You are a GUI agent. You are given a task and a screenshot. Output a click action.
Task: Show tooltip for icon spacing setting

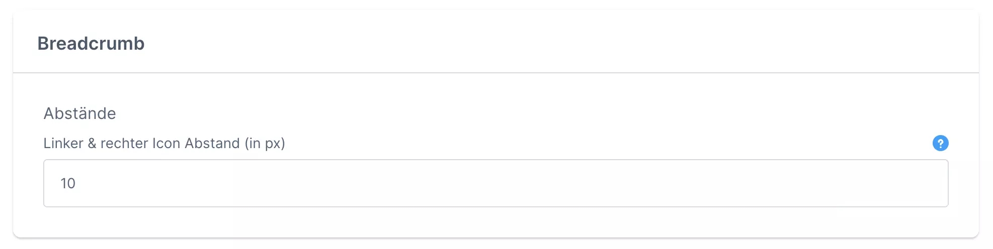click(940, 144)
